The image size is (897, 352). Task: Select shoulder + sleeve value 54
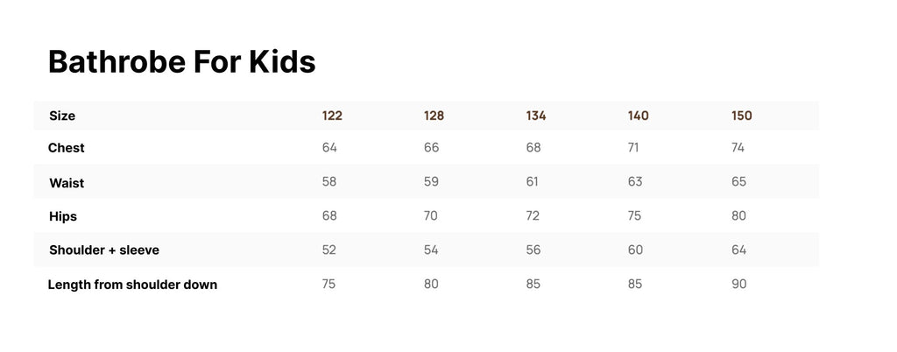coord(431,250)
